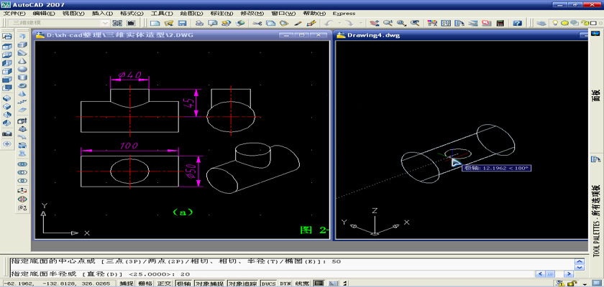Image resolution: width=604 pixels, height=287 pixels.
Task: Open the DesignCenter icon
Action: click(x=446, y=23)
